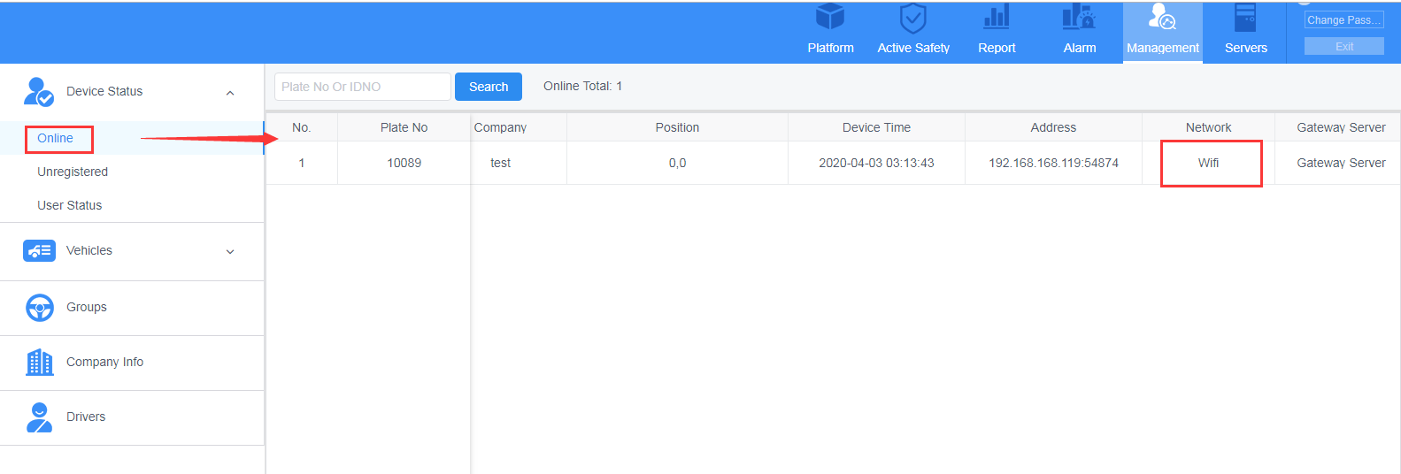Open the Management user icon

click(x=1162, y=17)
